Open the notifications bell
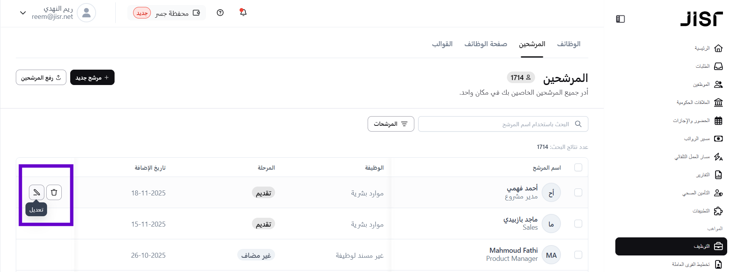Image resolution: width=738 pixels, height=272 pixels. (243, 13)
